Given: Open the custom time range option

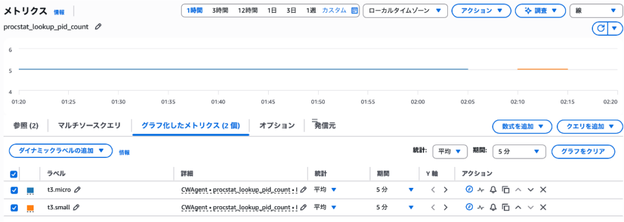Looking at the screenshot, I should (334, 11).
